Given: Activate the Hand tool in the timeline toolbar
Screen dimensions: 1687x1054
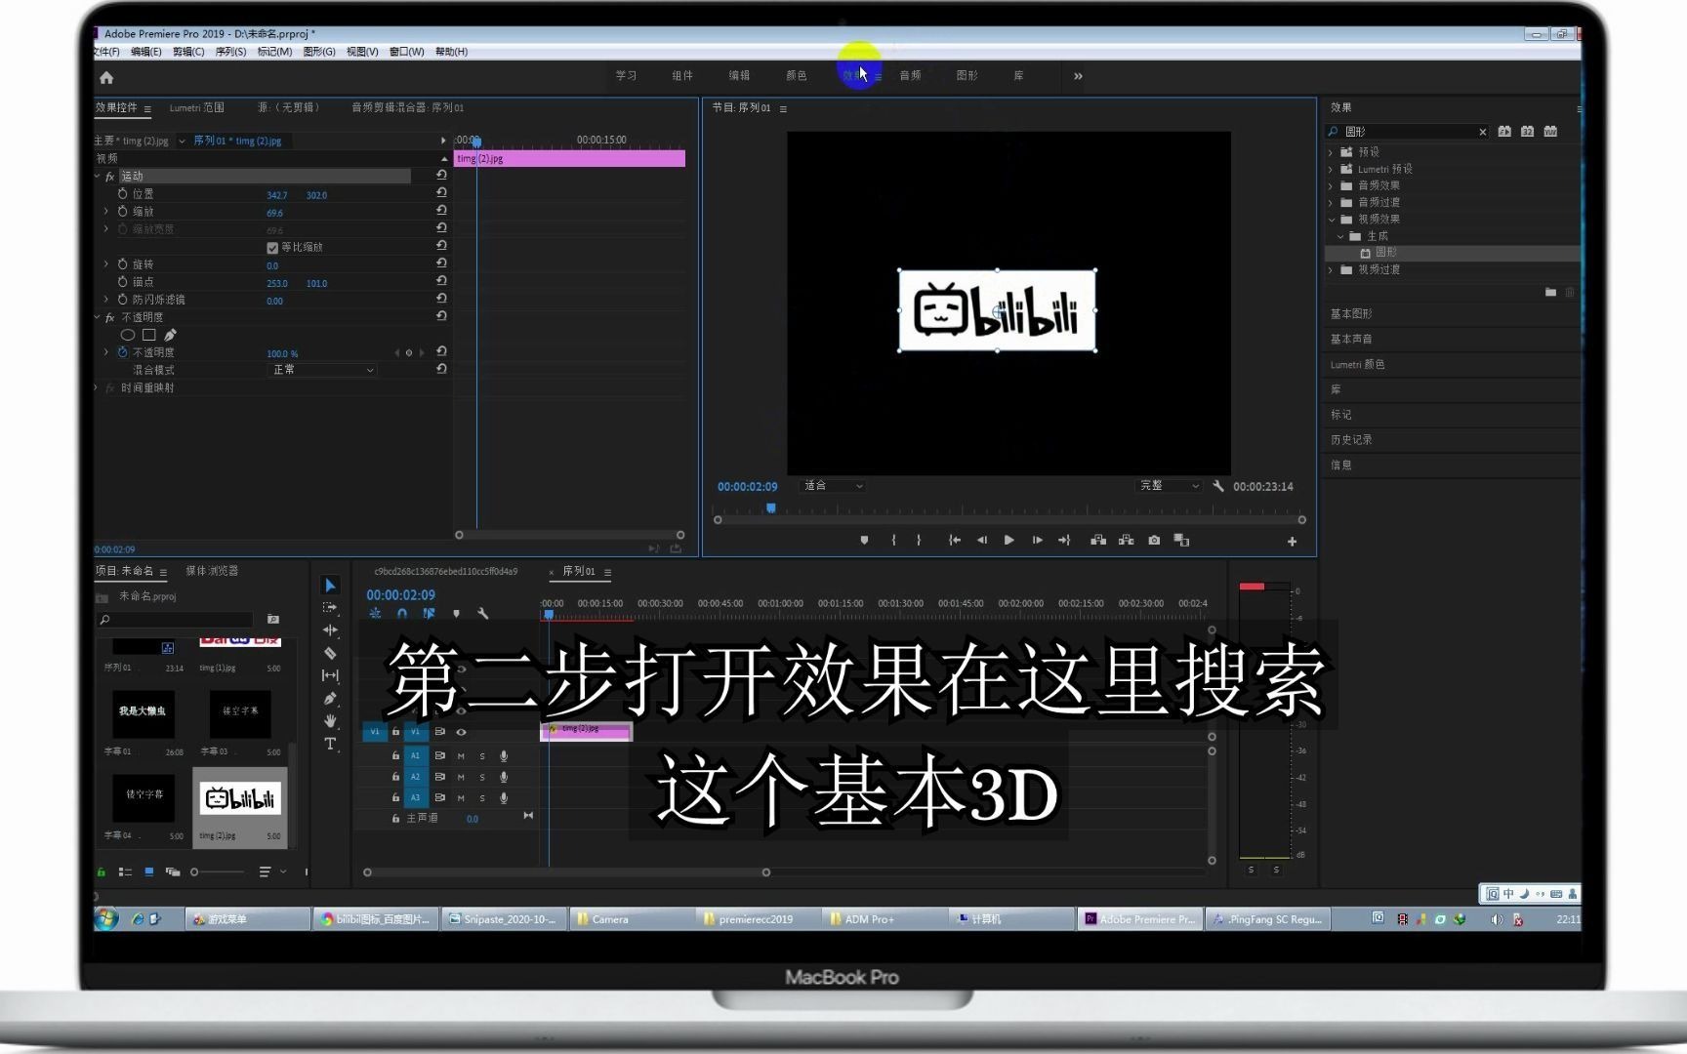Looking at the screenshot, I should click(330, 720).
